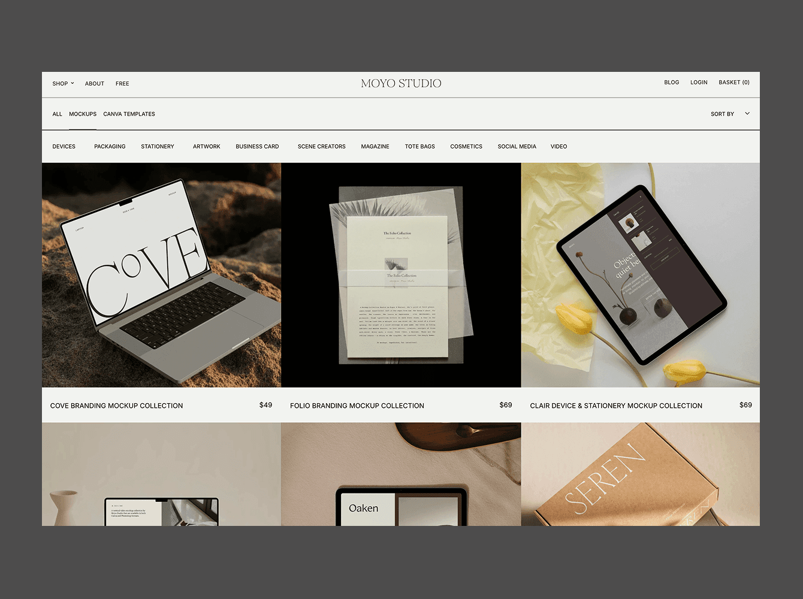Select the STATIONERY filter
The width and height of the screenshot is (803, 599).
[157, 146]
